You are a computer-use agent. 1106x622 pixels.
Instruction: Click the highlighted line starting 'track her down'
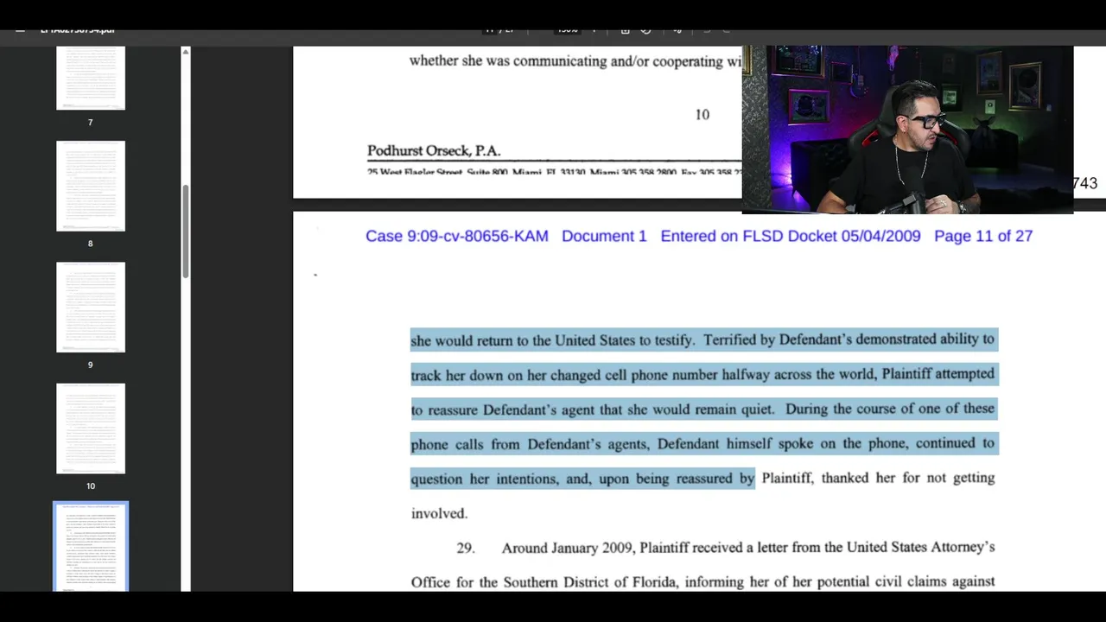(x=703, y=374)
